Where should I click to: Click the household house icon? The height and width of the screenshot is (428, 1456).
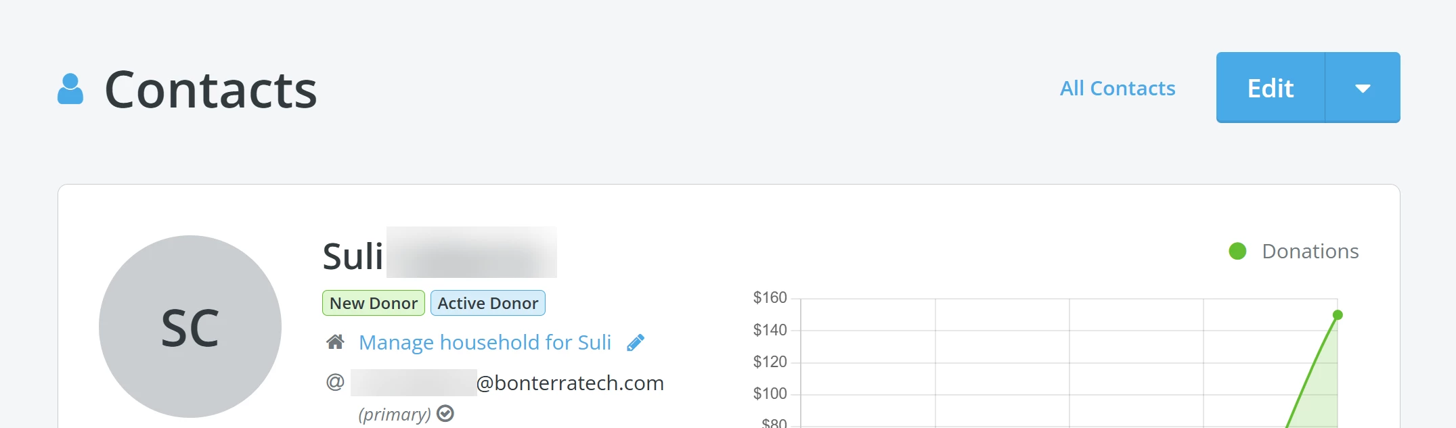click(x=335, y=342)
